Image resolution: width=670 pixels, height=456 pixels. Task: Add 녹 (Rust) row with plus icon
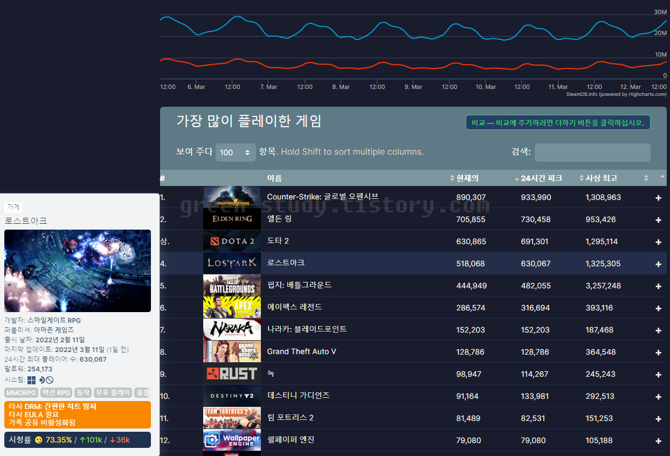(658, 375)
